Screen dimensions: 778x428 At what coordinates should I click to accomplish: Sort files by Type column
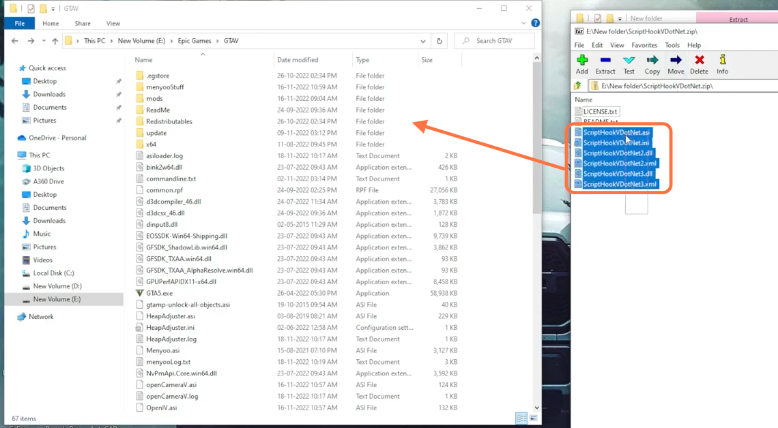[x=362, y=60]
